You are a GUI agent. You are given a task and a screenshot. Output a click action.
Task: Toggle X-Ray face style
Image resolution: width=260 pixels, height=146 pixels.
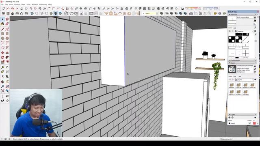(32, 13)
